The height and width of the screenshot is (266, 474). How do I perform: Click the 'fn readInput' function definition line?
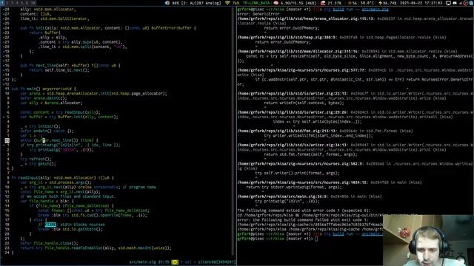[x=62, y=178]
